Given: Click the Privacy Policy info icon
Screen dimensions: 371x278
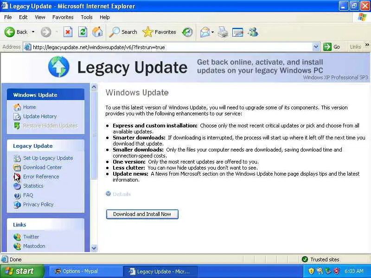Looking at the screenshot, I should click(x=17, y=205).
